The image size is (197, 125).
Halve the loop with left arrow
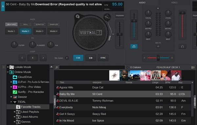pyautogui.click(x=22, y=58)
